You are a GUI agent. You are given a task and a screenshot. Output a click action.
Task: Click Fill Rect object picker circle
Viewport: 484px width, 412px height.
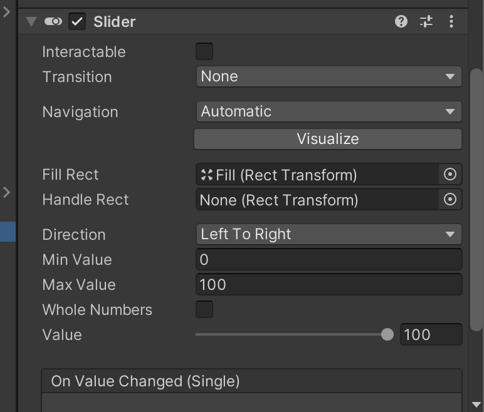click(450, 175)
